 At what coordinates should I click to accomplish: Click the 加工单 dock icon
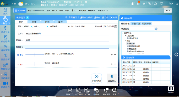87,91
